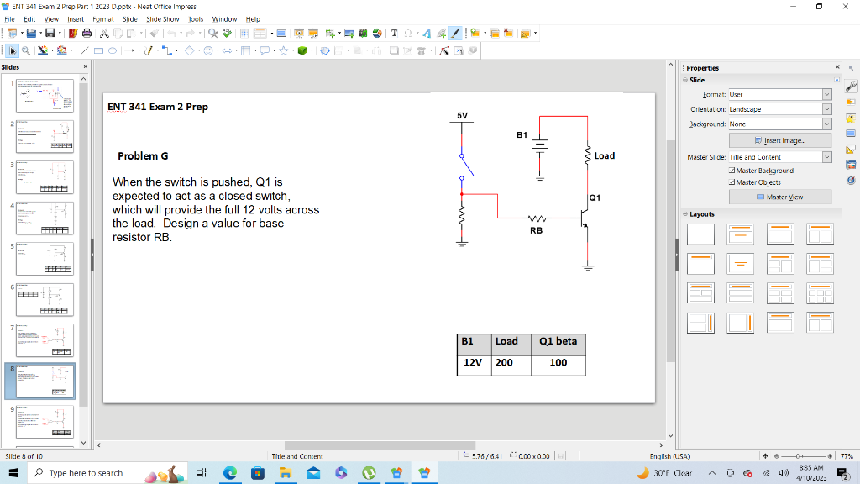Screen dimensions: 860x484
Task: Select the Ellipse shape tool
Action: [x=113, y=51]
